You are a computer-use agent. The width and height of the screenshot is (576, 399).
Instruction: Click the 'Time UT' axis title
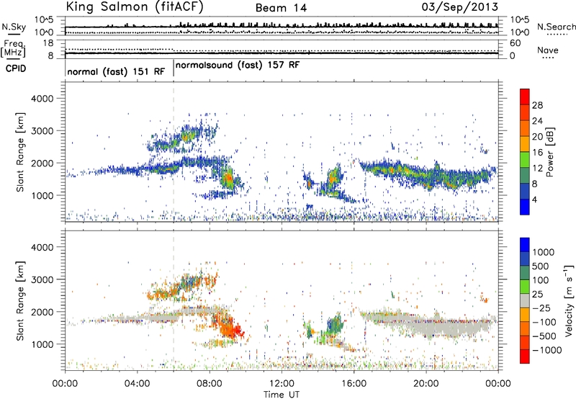click(x=282, y=395)
